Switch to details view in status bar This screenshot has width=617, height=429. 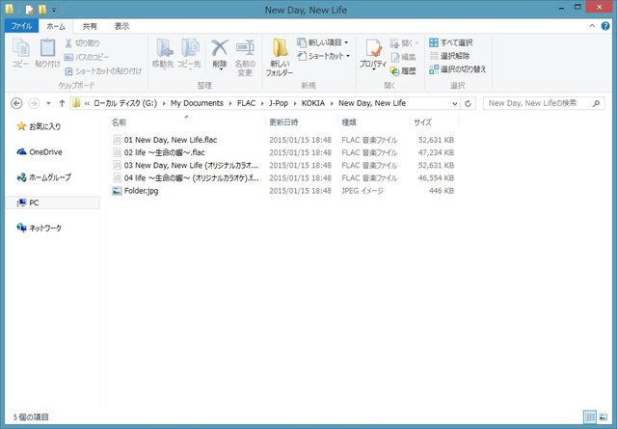(x=589, y=416)
